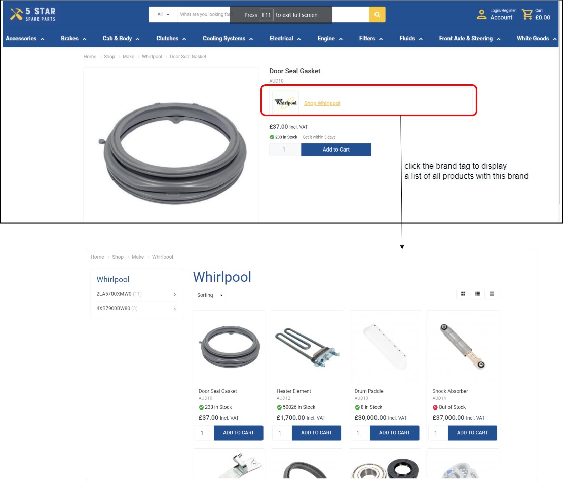Expand the 4XB7900BW80 model category

click(x=175, y=309)
